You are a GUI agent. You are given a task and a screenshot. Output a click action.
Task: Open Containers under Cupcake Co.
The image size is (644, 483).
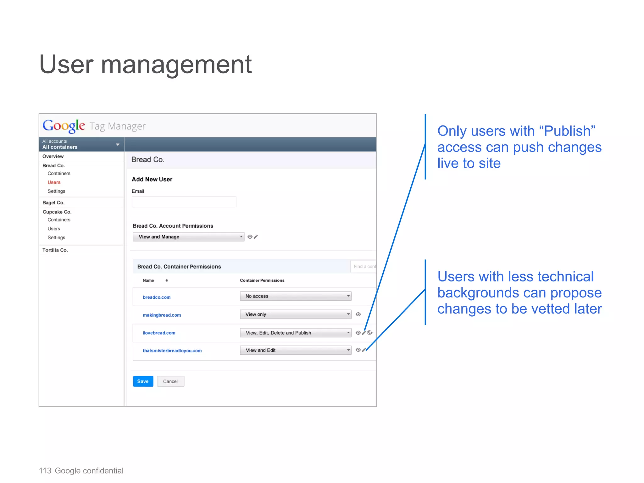click(x=59, y=220)
